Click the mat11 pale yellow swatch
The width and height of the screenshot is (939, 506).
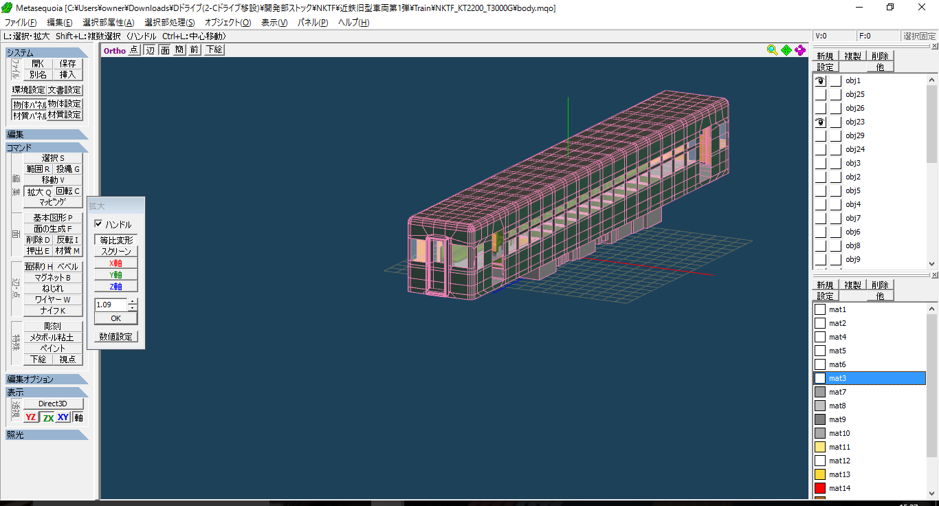(x=819, y=447)
